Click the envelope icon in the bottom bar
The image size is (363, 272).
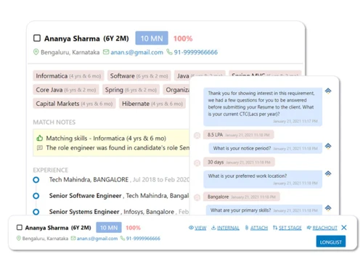click(73, 238)
